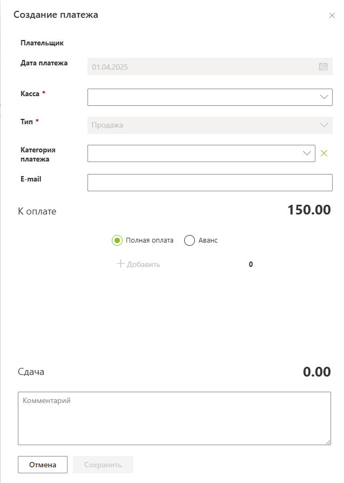Select the Полная оплата radio button

click(x=117, y=240)
